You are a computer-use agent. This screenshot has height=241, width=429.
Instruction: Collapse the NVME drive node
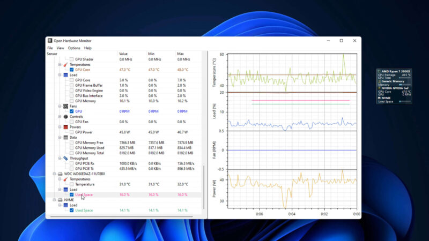54,200
